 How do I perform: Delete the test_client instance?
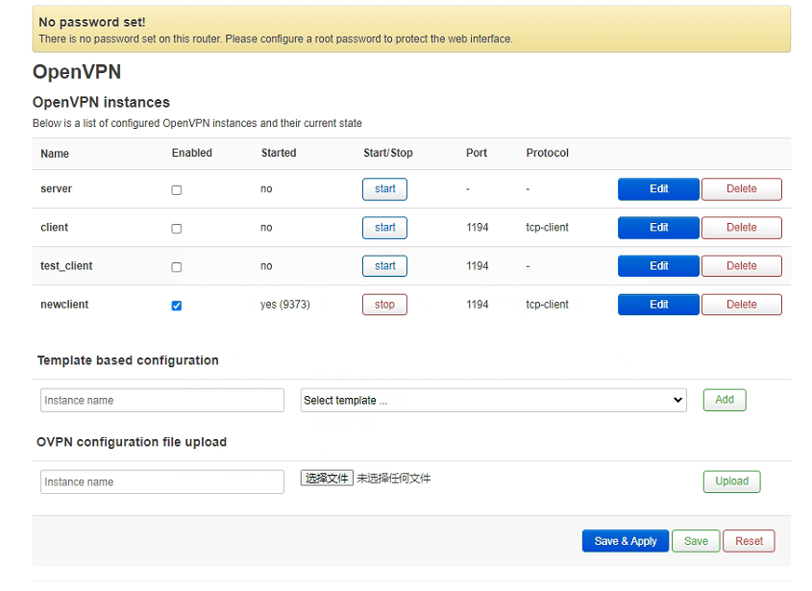[x=741, y=266]
